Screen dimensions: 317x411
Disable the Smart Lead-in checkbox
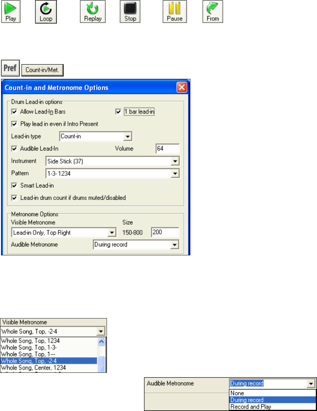[x=14, y=186]
